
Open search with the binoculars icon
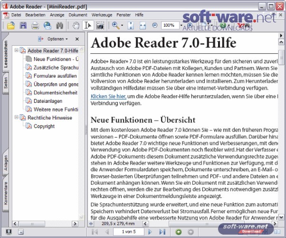pos(59,25)
